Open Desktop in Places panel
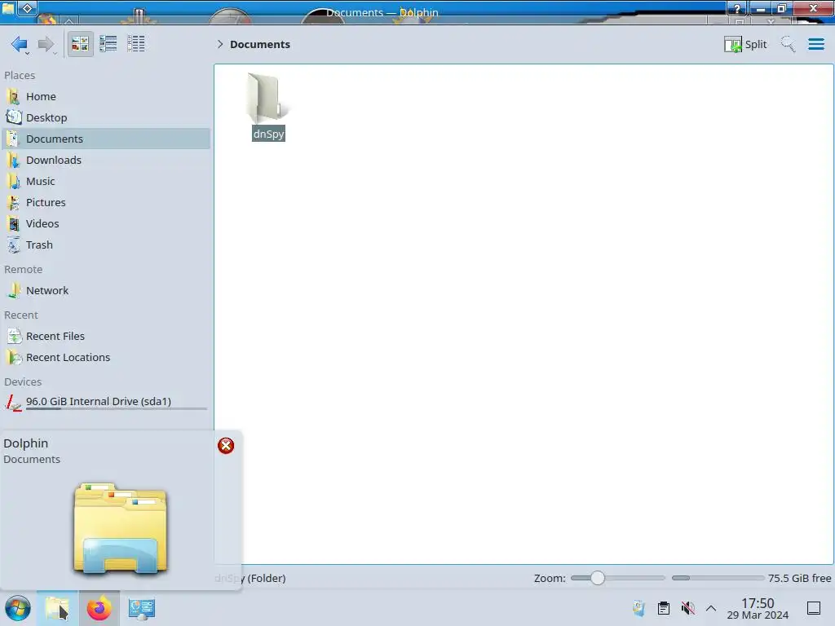The height and width of the screenshot is (626, 835). [x=107, y=117]
